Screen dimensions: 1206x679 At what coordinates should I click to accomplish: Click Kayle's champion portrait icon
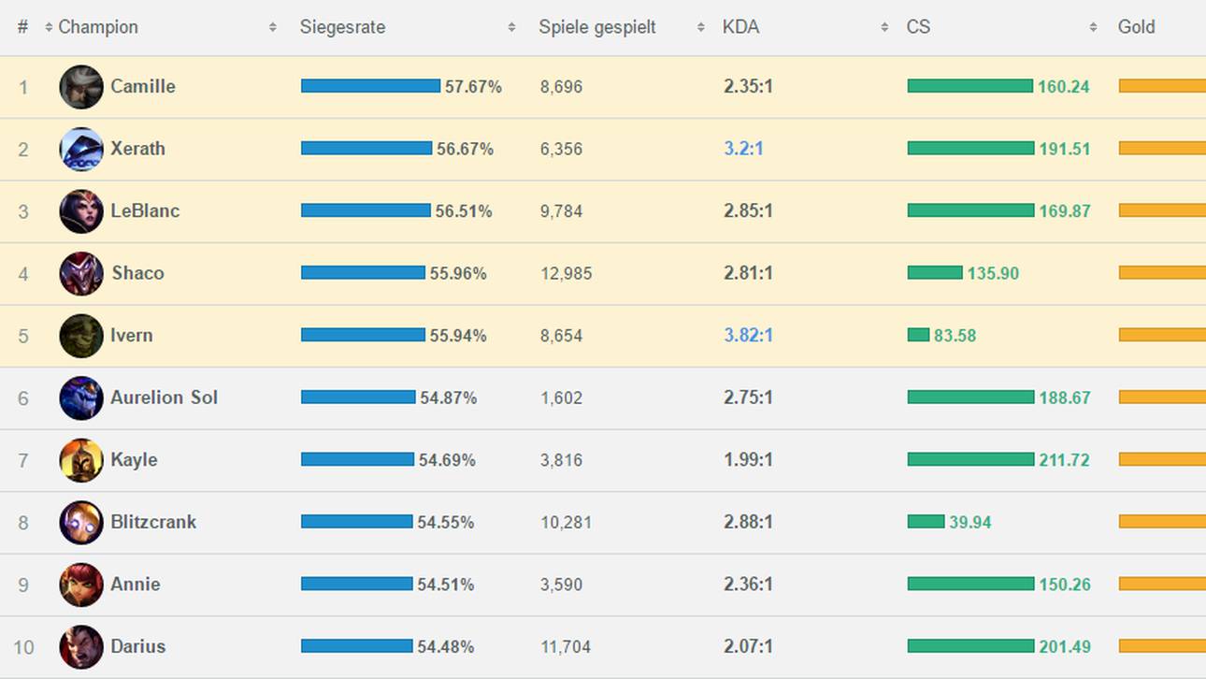pos(81,460)
